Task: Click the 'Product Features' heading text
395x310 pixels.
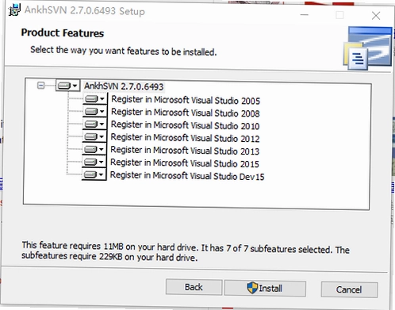Action: coord(63,33)
